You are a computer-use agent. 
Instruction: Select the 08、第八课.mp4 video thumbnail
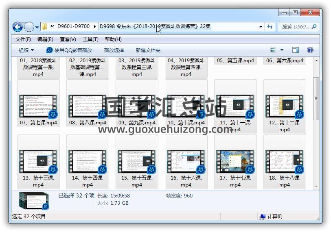click(x=88, y=106)
